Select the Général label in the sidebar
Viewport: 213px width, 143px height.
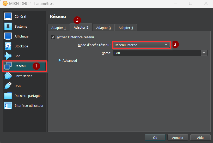click(x=20, y=17)
